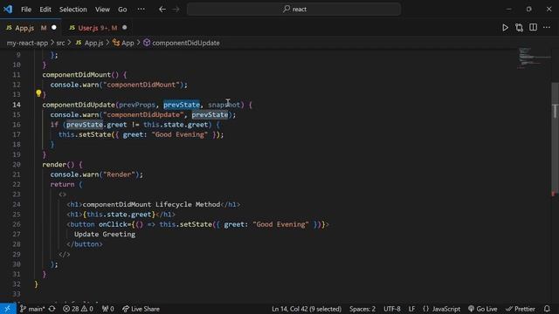
Task: Open more editor actions ellipsis
Action: point(547,27)
